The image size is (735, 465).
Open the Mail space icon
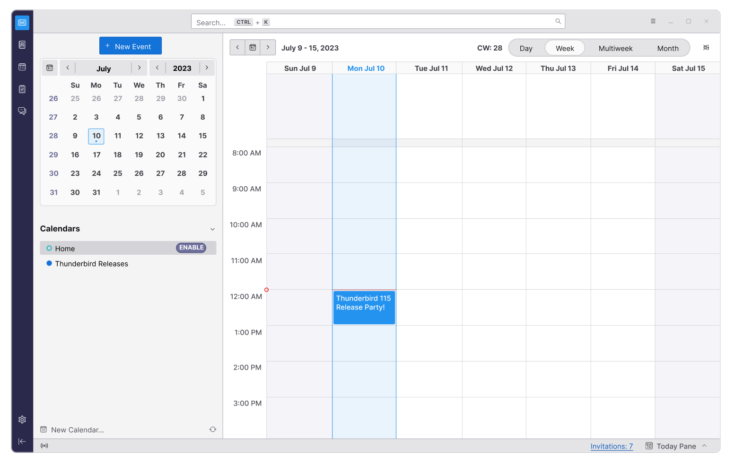click(x=22, y=23)
